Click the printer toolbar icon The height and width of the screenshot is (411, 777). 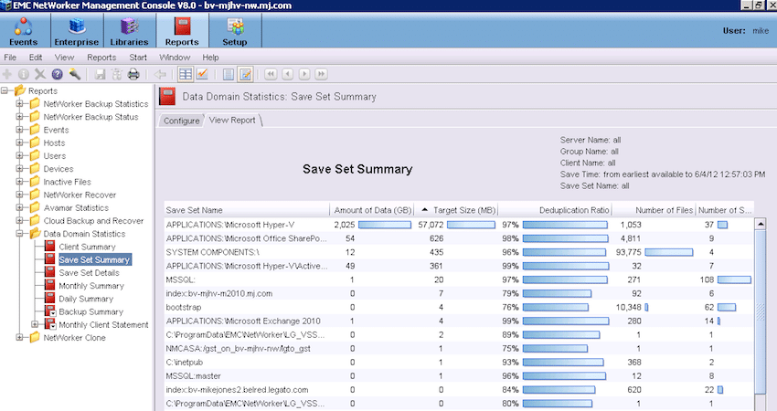pyautogui.click(x=133, y=74)
